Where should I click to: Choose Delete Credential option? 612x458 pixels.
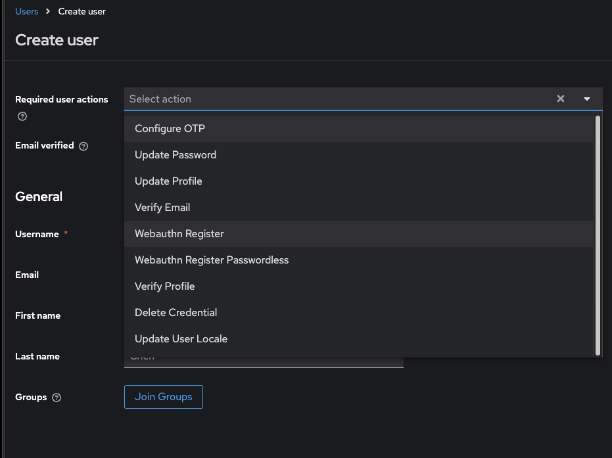pos(176,313)
